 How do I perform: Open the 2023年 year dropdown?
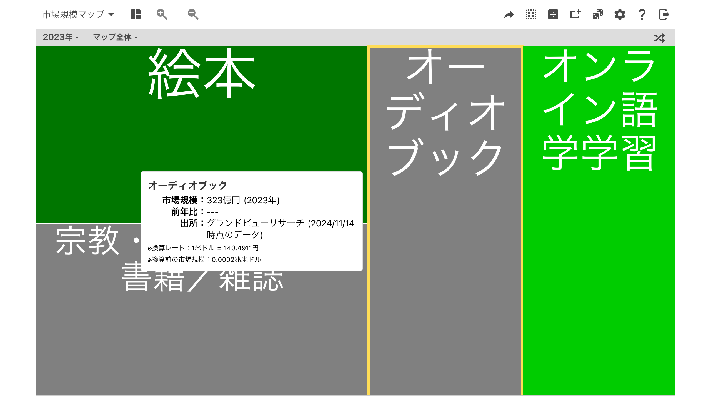(x=61, y=37)
